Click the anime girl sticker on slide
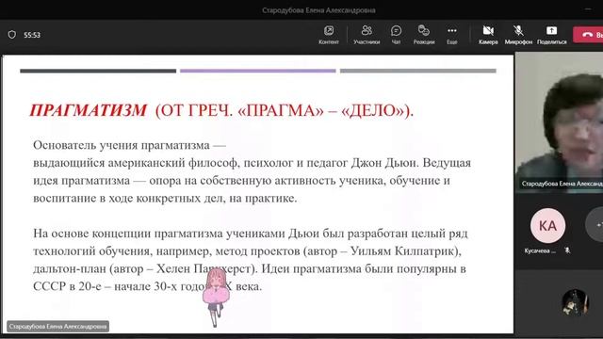This screenshot has height=339, width=603. click(216, 298)
